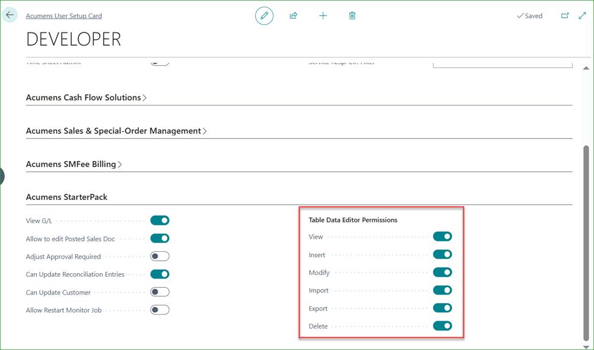Toggle Table Data Editor Delete permission
594x350 pixels.
pyautogui.click(x=442, y=326)
